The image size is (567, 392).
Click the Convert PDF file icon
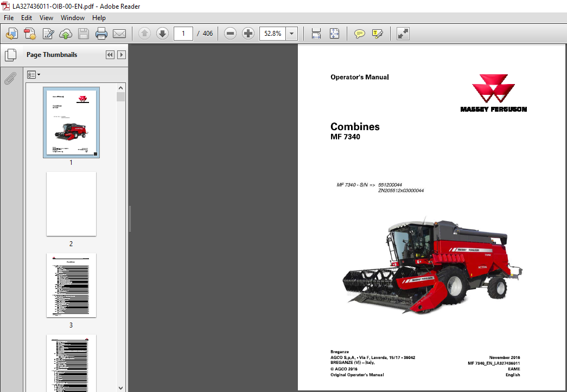coord(30,34)
